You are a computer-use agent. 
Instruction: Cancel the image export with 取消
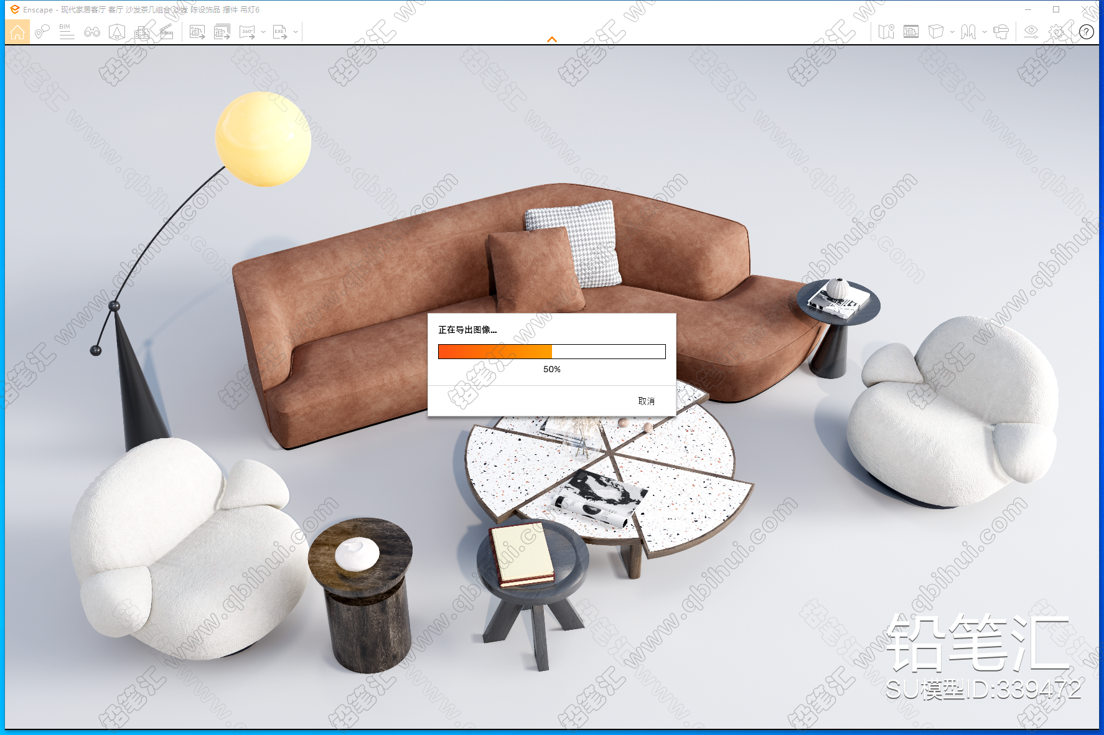pyautogui.click(x=646, y=401)
